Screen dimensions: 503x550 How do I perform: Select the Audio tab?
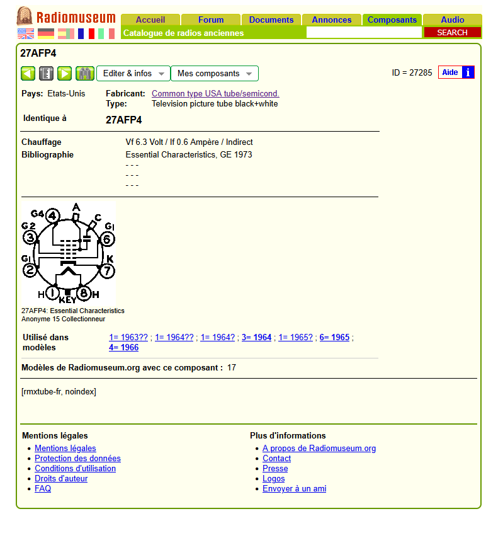452,20
